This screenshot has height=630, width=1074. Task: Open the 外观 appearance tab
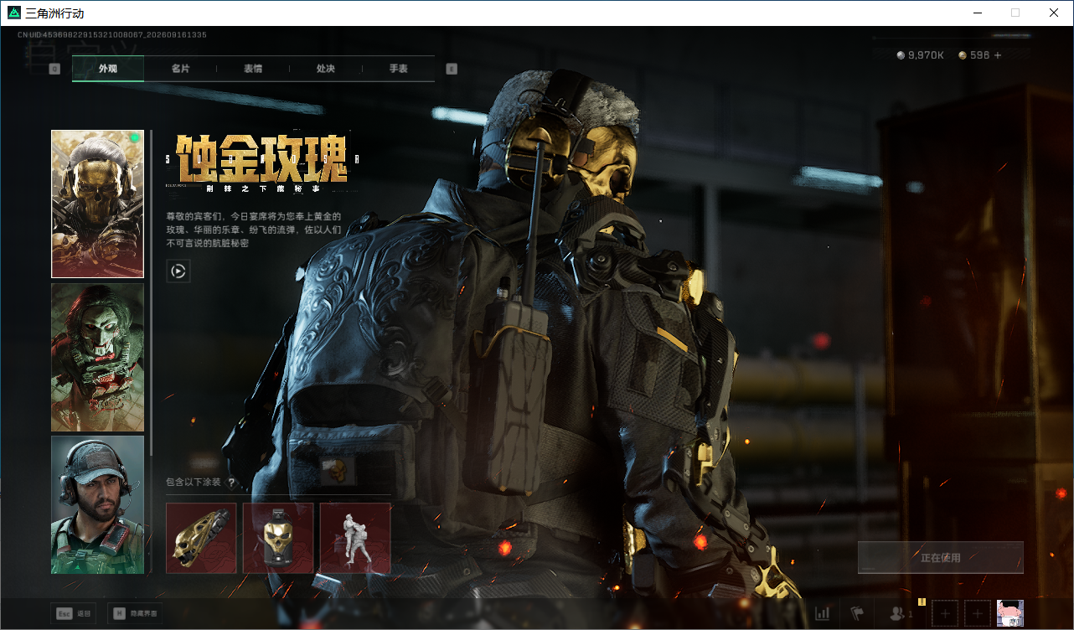[x=108, y=69]
